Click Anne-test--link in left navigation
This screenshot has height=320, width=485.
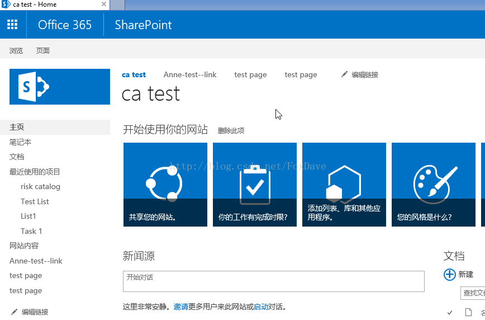tap(36, 261)
